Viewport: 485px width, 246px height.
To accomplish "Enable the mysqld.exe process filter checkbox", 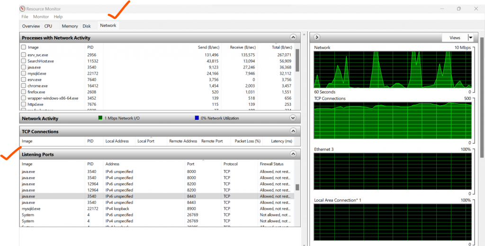I will click(24, 74).
